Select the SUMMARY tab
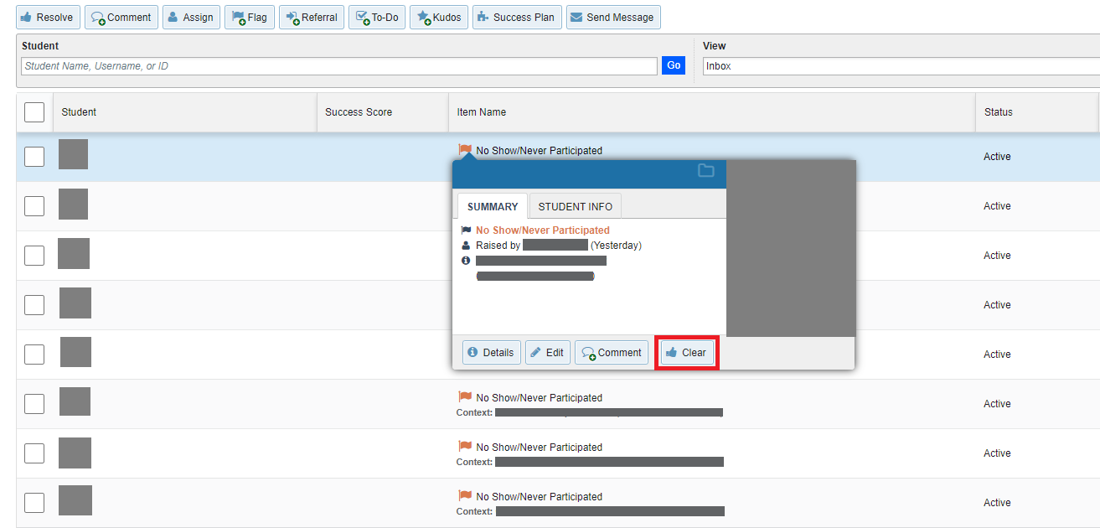1100x528 pixels. pyautogui.click(x=493, y=206)
